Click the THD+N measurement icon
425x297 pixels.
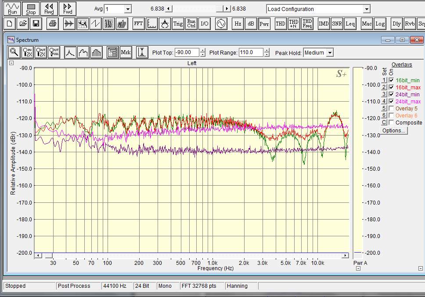point(294,24)
